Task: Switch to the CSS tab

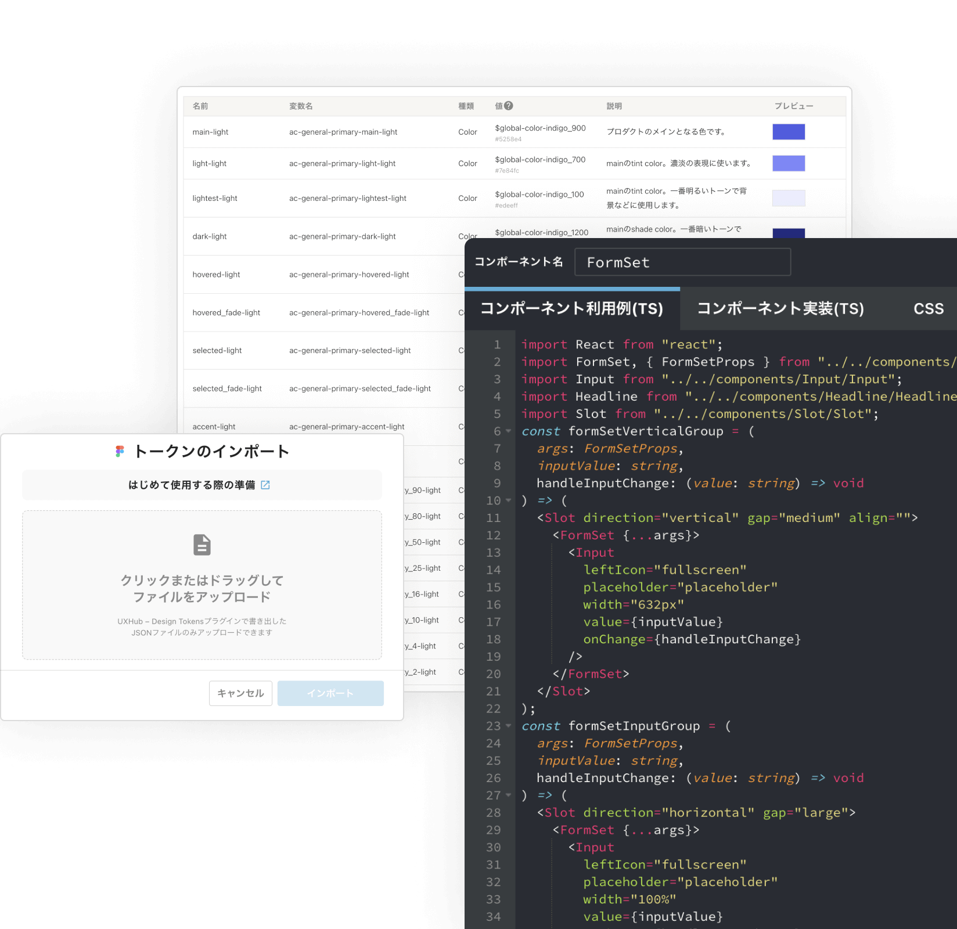Action: coord(928,309)
